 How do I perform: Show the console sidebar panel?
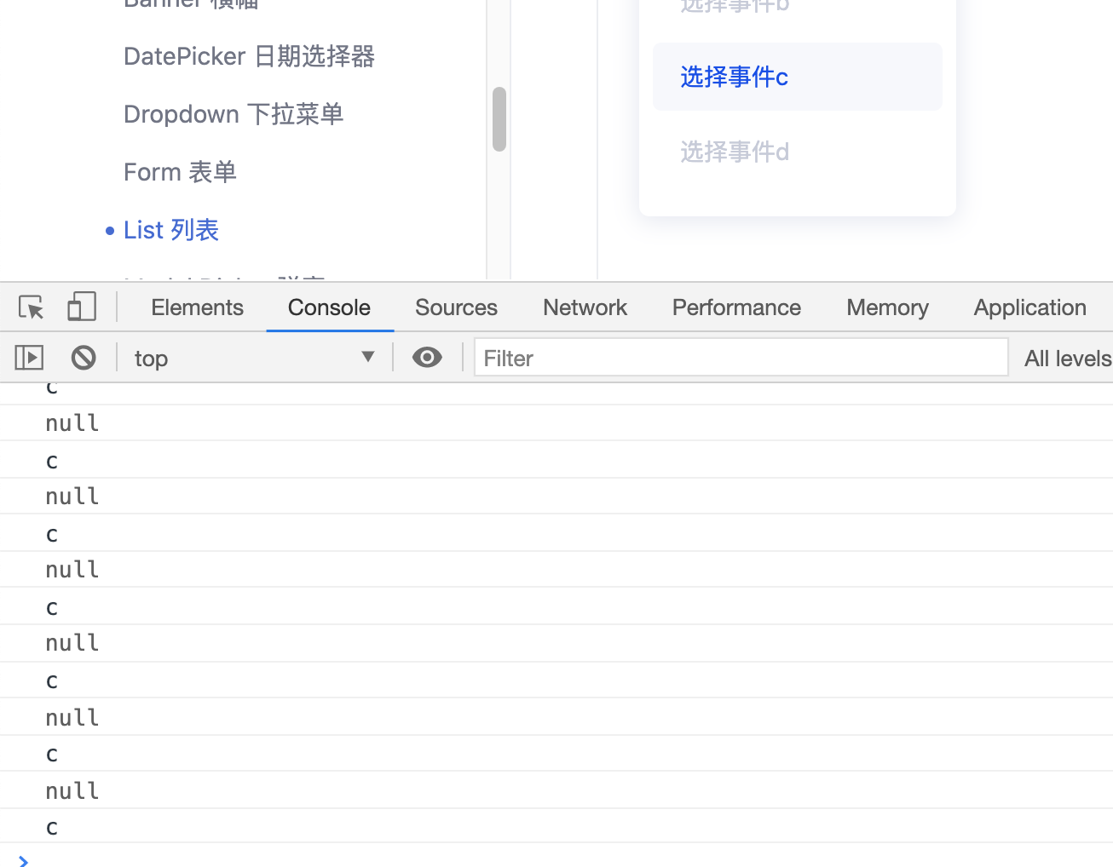(28, 357)
